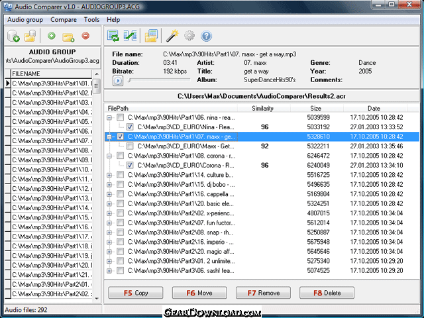Image resolution: width=424 pixels, height=318 pixels.
Task: Launch the magic wand wizard
Action: [172, 36]
